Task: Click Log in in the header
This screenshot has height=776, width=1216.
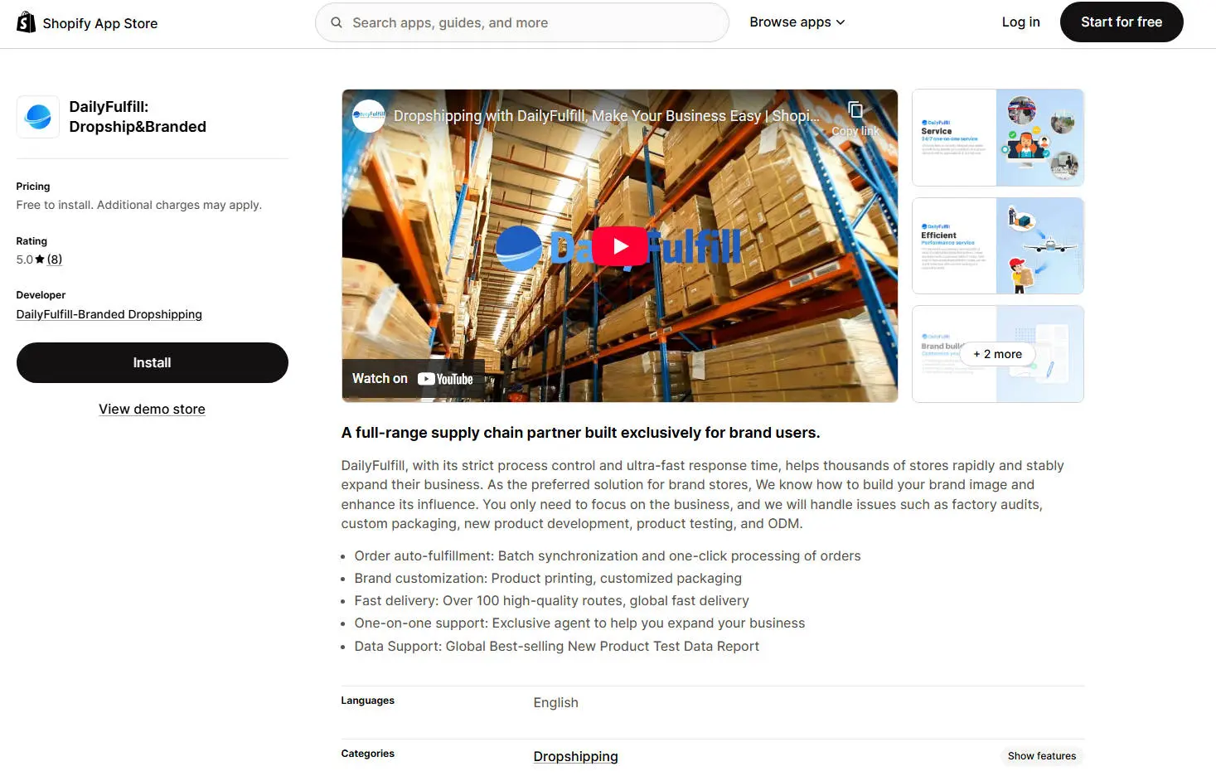Action: coord(1020,22)
